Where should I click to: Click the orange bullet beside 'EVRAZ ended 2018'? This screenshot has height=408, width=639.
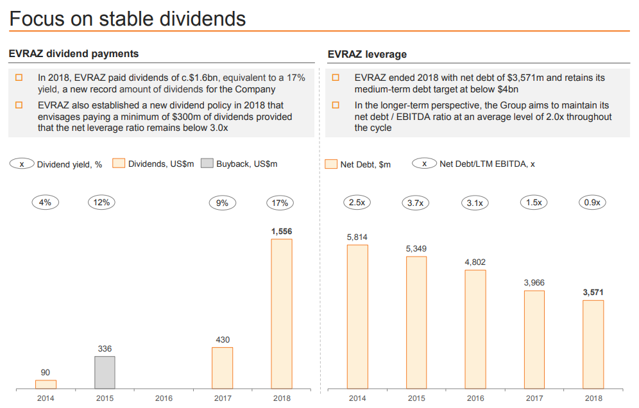336,78
